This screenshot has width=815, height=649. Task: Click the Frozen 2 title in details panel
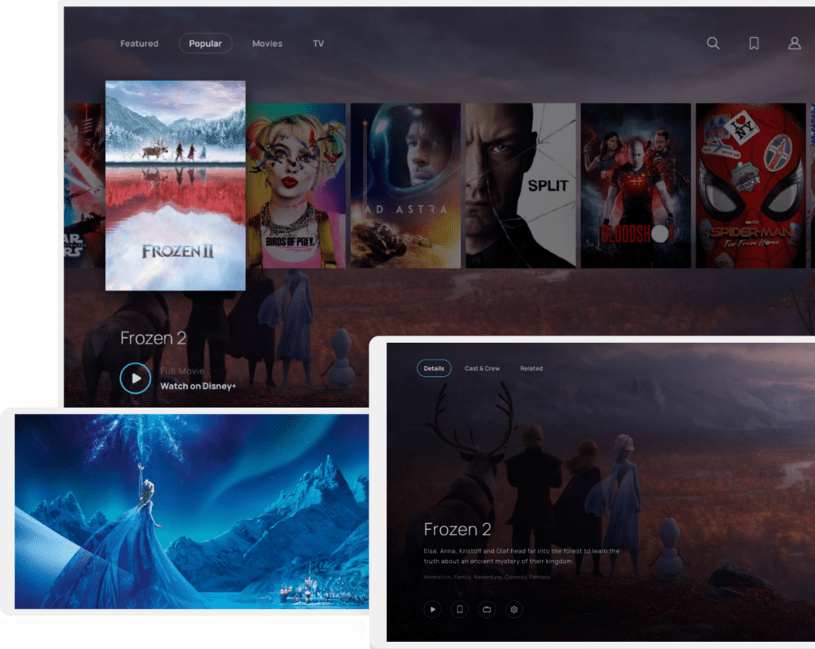458,529
